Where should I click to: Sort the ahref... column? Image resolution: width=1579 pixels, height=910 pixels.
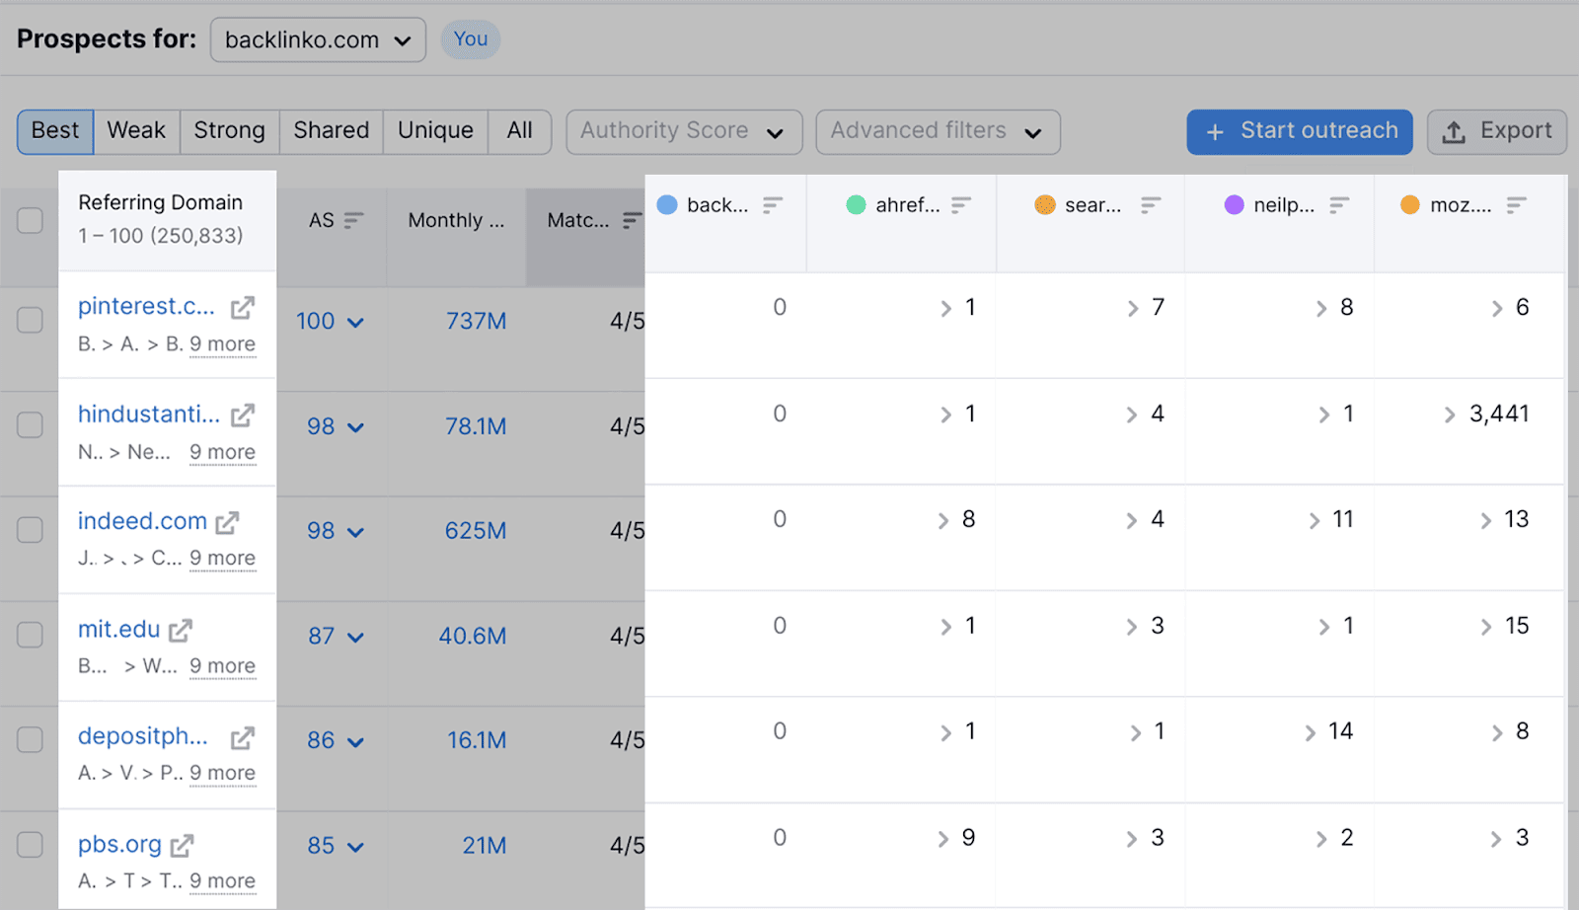pyautogui.click(x=961, y=205)
